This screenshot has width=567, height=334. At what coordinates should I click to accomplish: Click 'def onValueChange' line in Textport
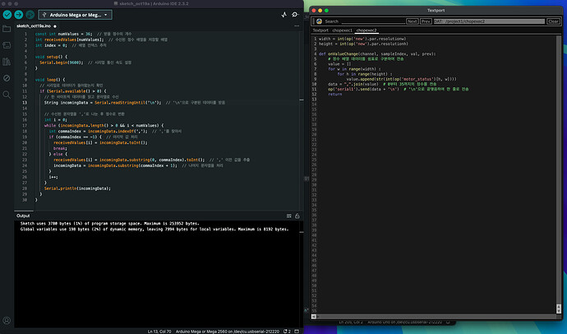(377, 54)
